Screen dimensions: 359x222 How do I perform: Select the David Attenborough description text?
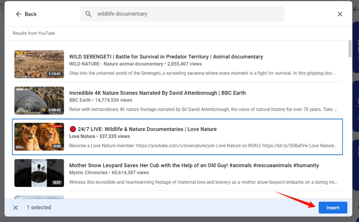[203, 109]
